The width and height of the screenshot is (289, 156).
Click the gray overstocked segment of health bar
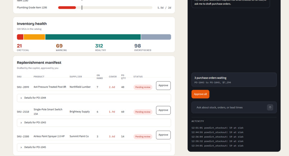pos(156,37)
